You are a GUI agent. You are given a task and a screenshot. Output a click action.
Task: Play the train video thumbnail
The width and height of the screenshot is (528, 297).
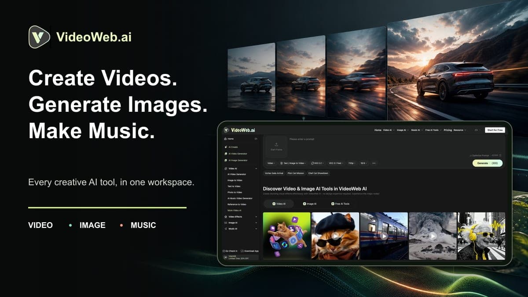click(384, 236)
